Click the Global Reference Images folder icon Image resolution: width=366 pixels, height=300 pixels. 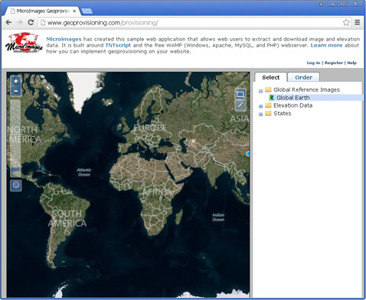point(268,89)
